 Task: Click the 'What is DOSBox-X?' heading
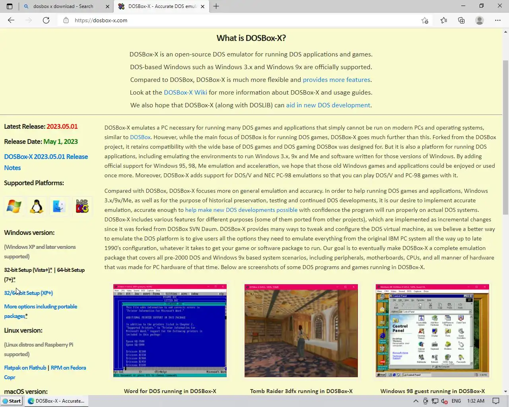(x=251, y=38)
